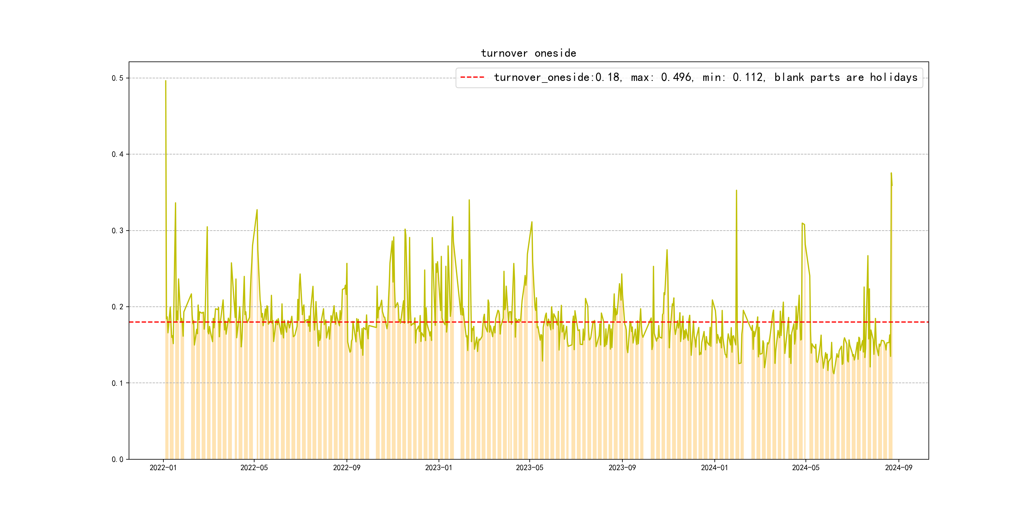Click the 0.3 y-axis tick label

tap(118, 231)
